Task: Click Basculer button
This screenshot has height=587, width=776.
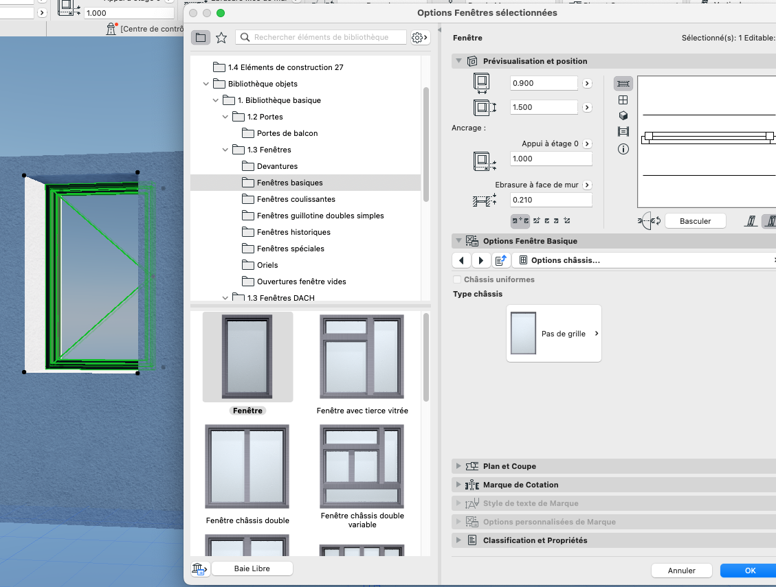Action: pos(695,221)
